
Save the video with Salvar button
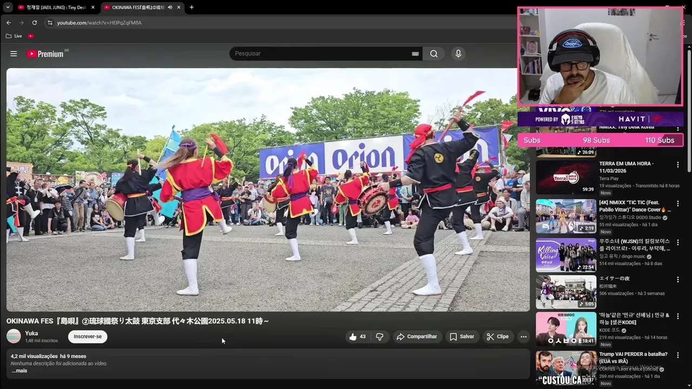point(462,337)
